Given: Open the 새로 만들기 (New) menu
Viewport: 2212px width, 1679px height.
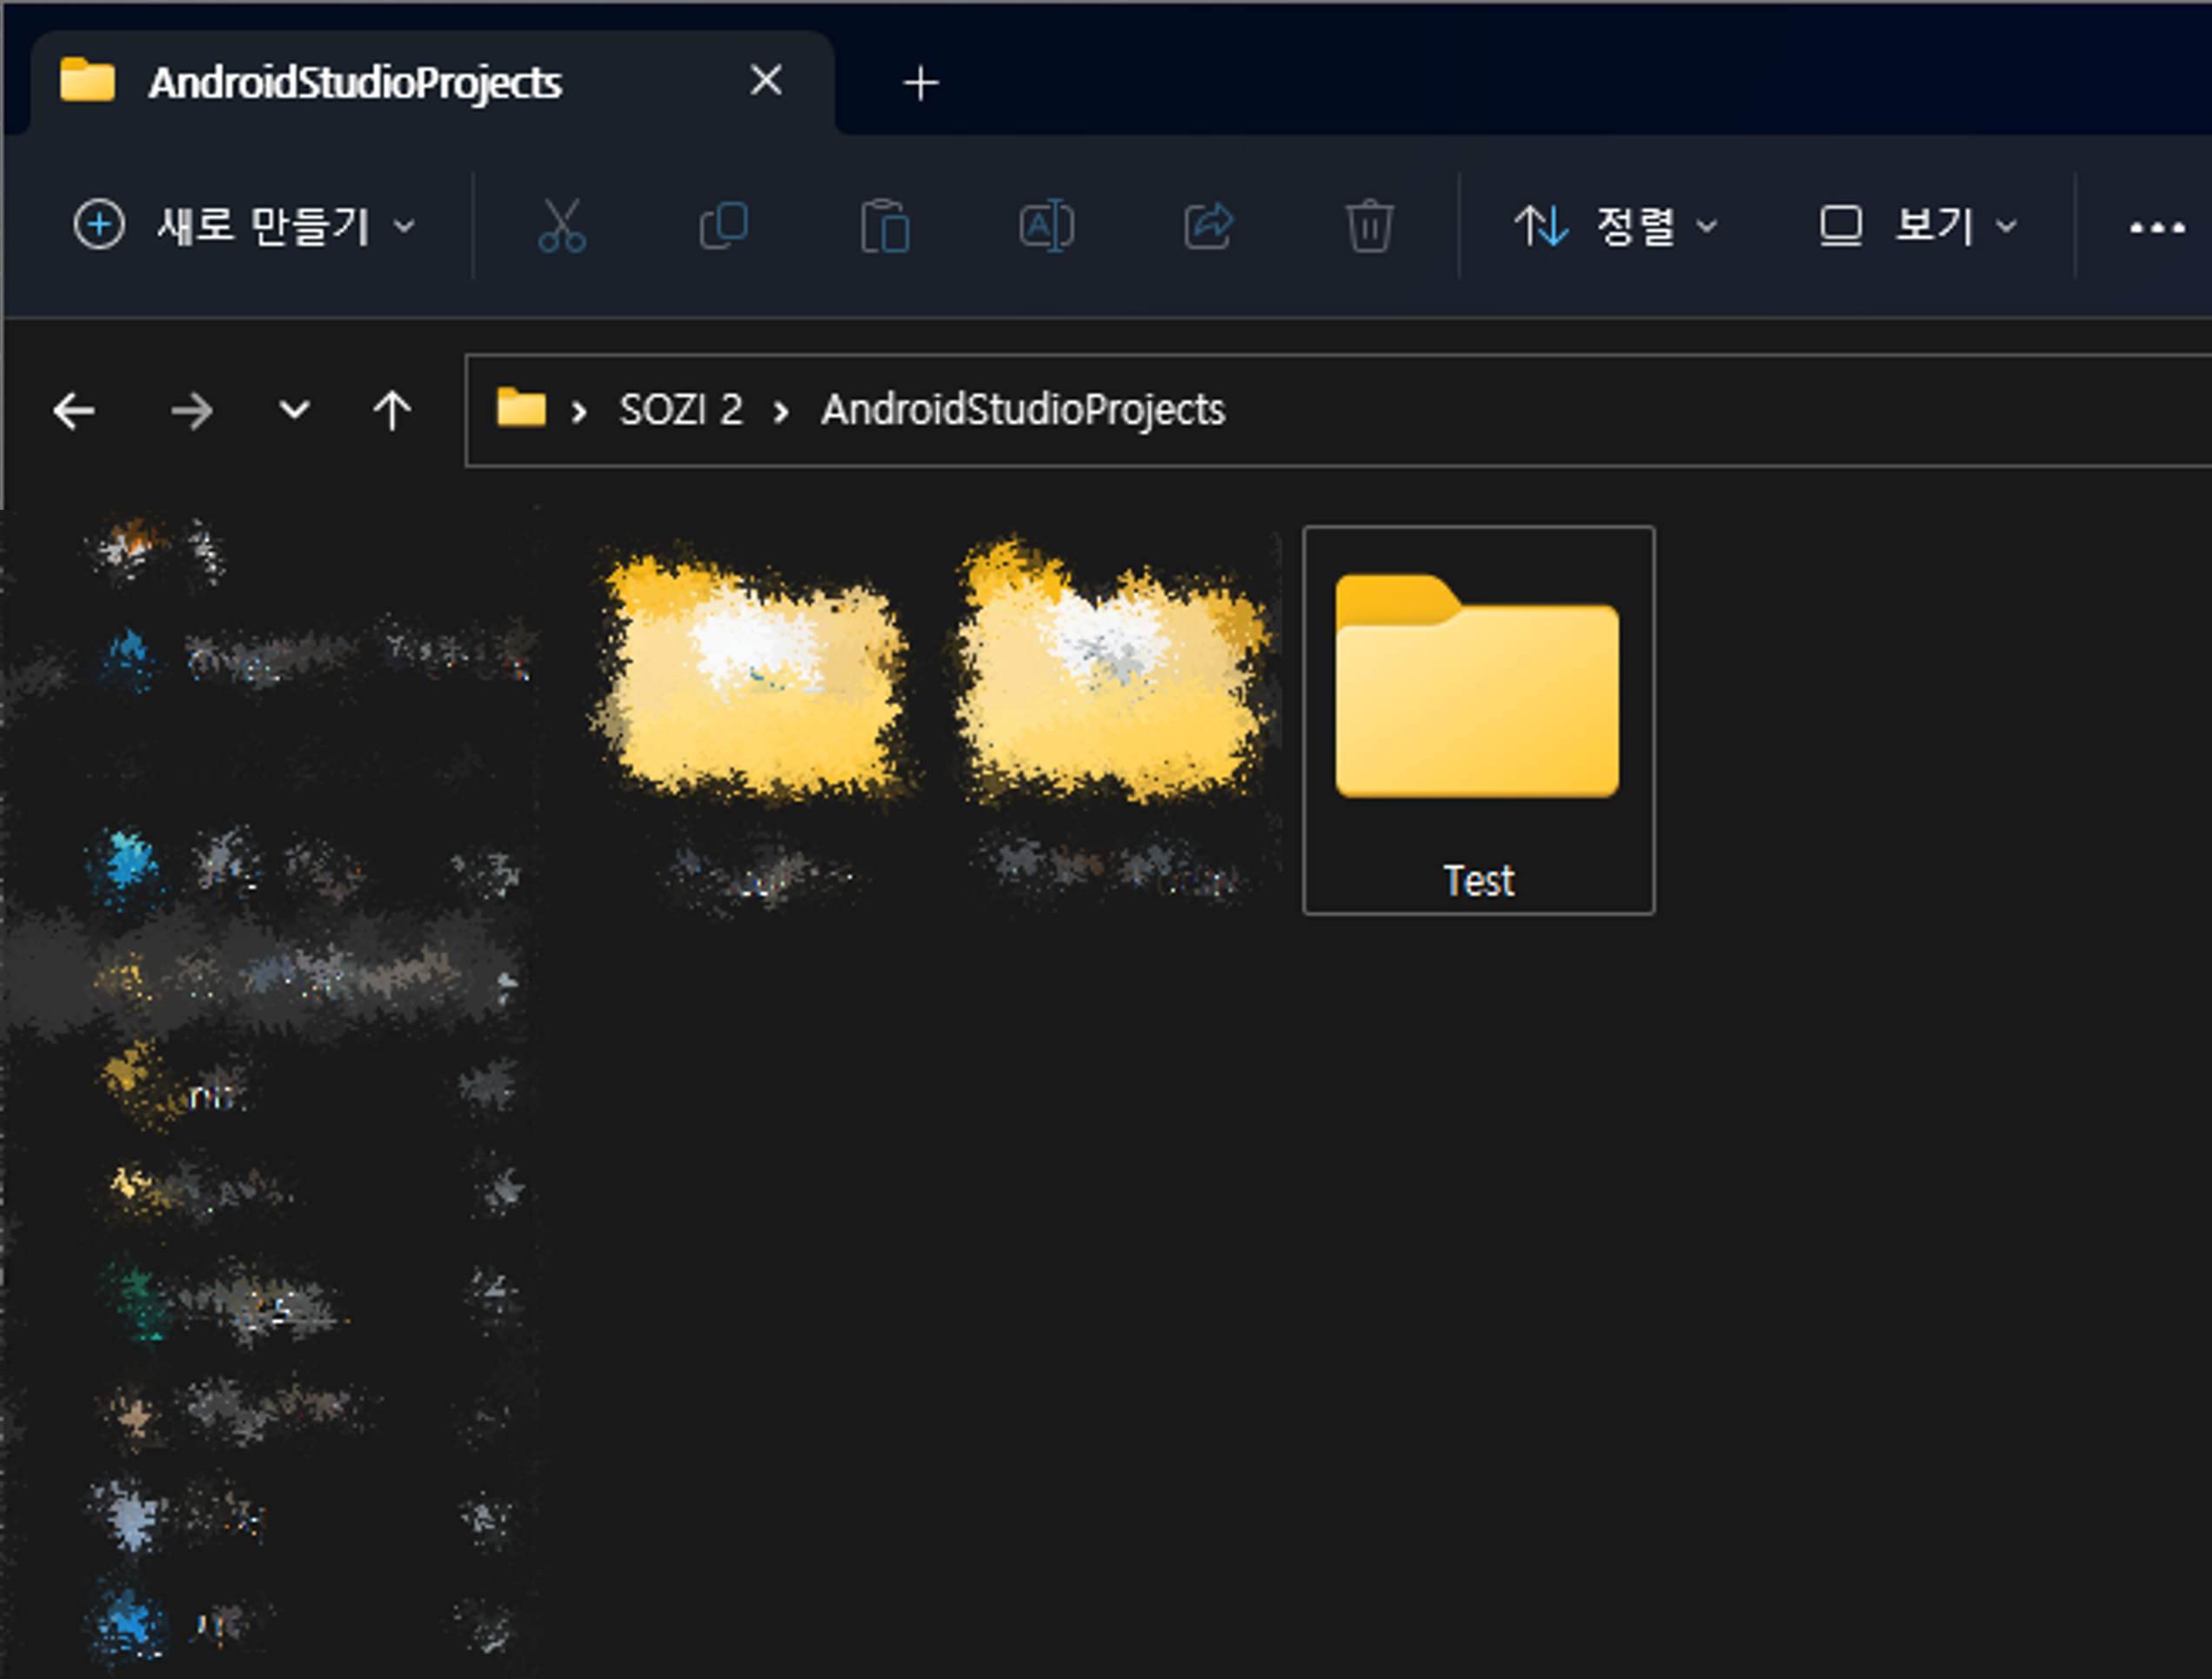Looking at the screenshot, I should tap(244, 225).
